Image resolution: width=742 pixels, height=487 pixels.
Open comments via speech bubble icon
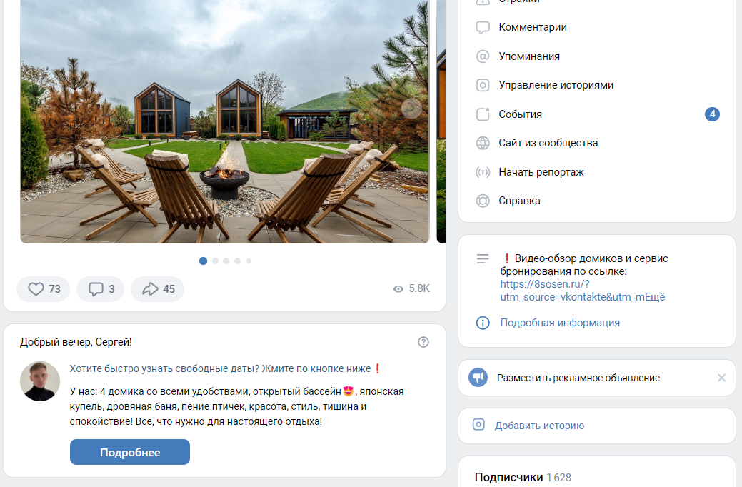(96, 288)
